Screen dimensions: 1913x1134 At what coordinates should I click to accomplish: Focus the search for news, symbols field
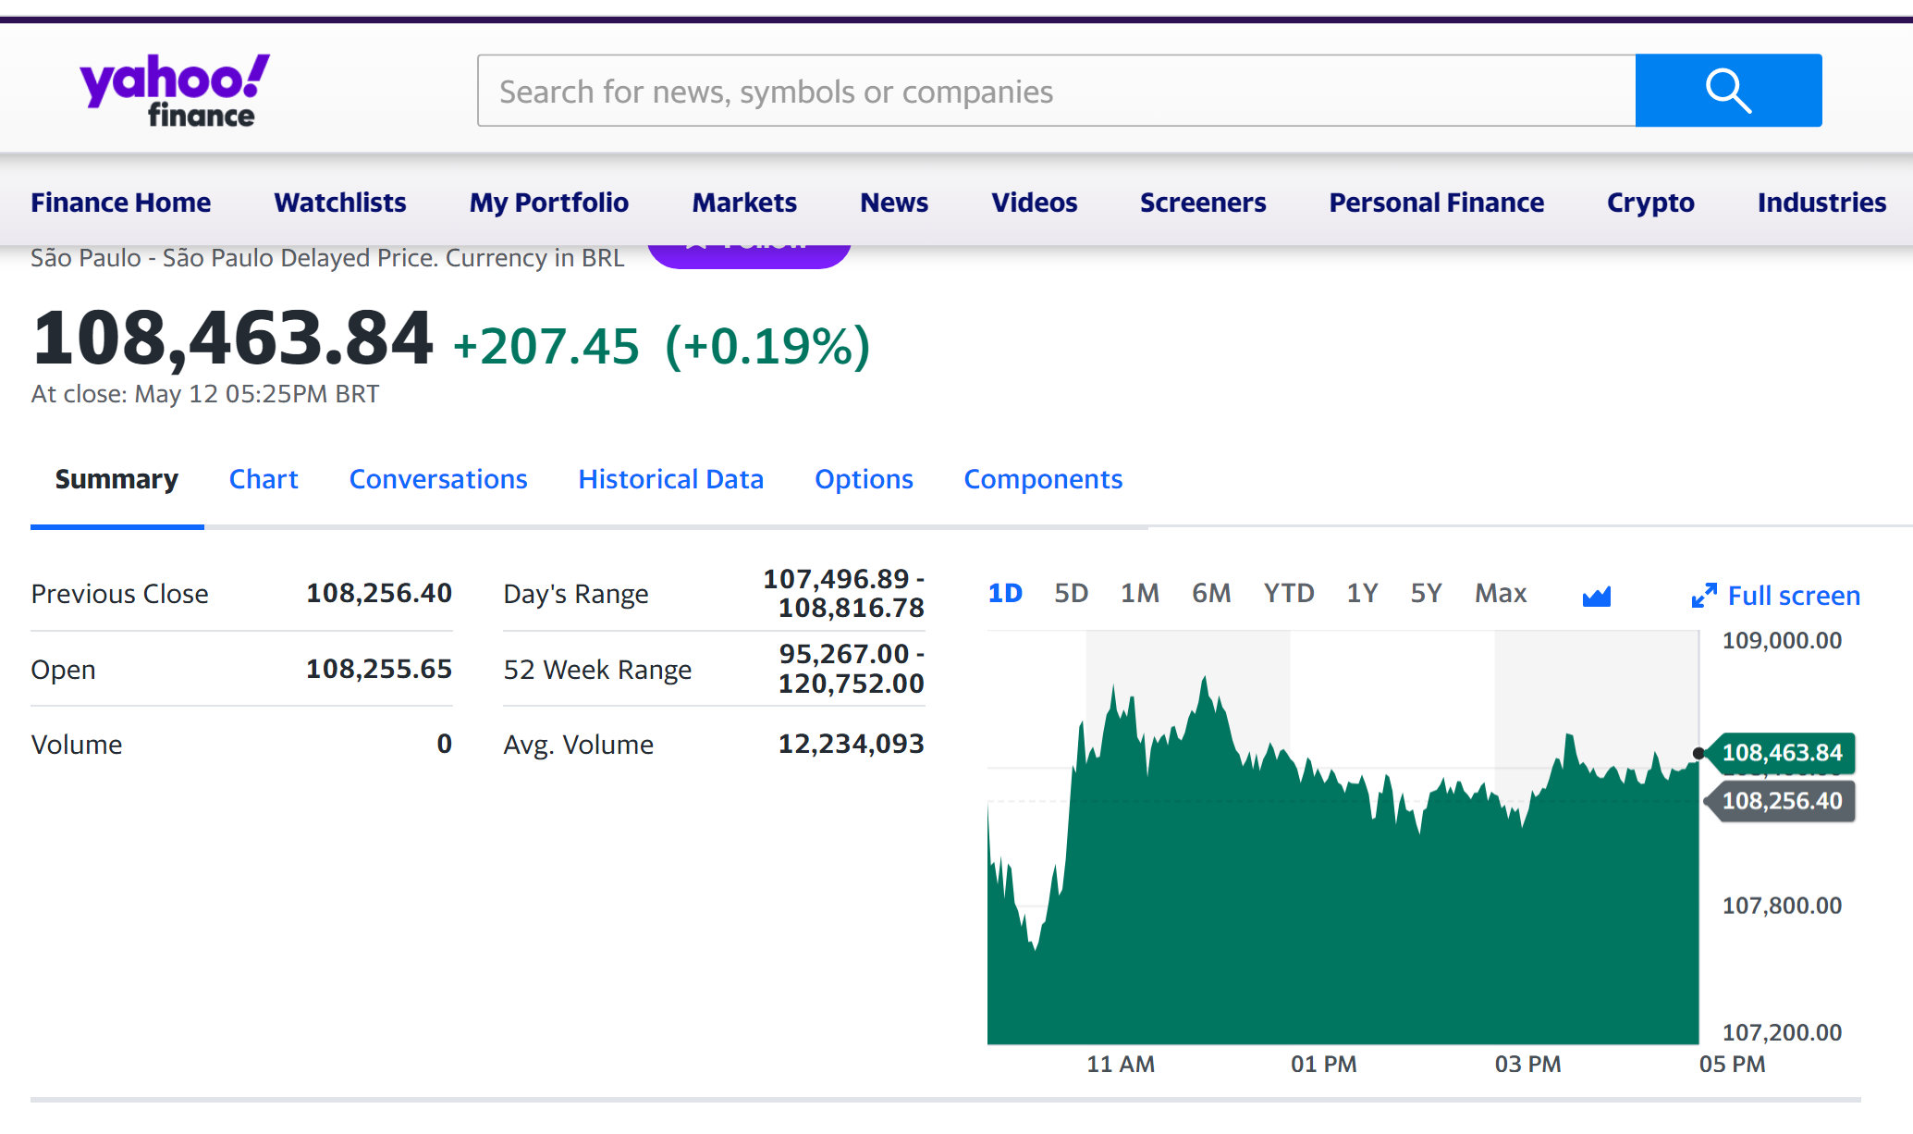click(x=1056, y=91)
